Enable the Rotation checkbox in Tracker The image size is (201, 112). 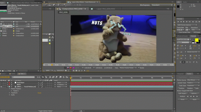[187, 88]
